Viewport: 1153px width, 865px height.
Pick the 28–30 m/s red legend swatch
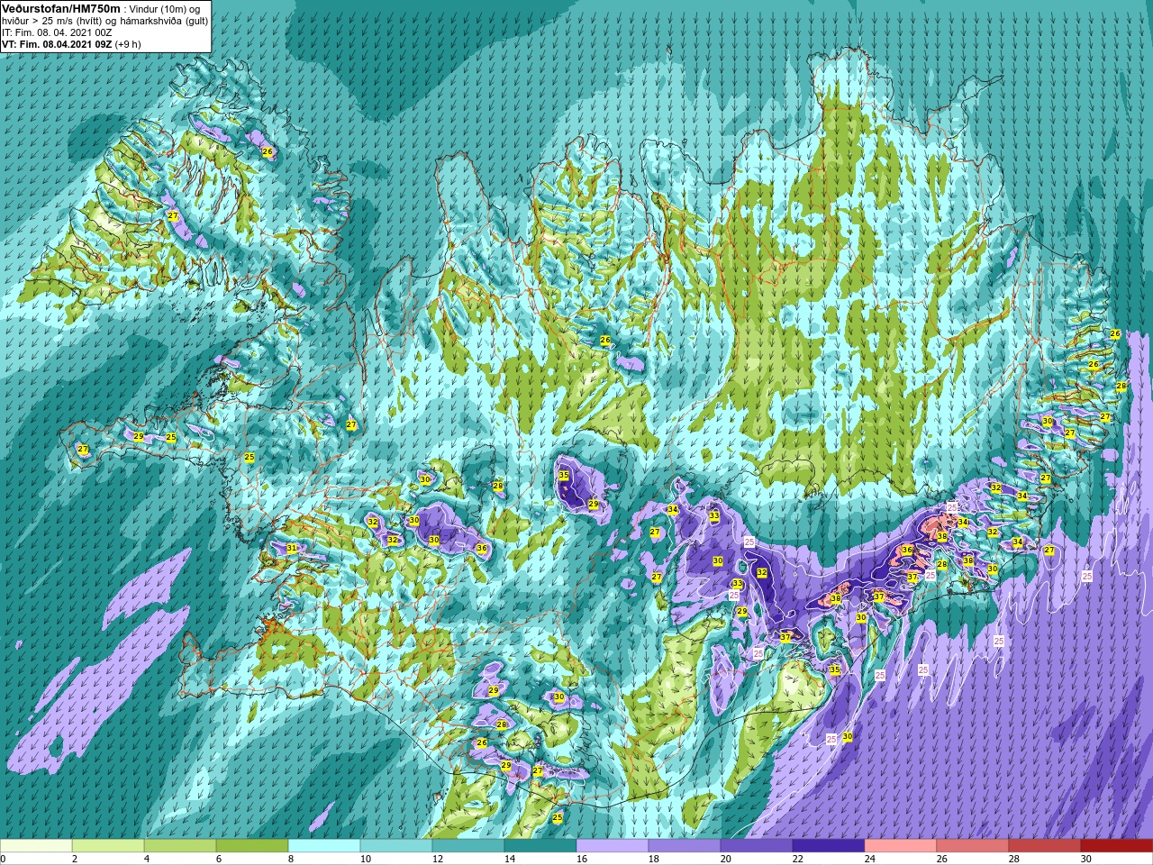(1045, 846)
